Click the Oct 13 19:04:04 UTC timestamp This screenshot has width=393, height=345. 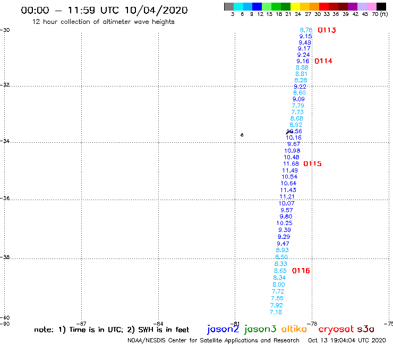pyautogui.click(x=347, y=341)
